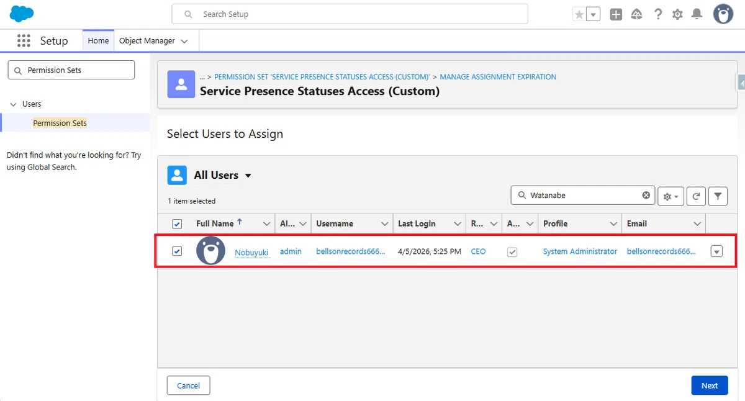The image size is (745, 401).
Task: Click into the Search Setup field
Action: coord(350,14)
